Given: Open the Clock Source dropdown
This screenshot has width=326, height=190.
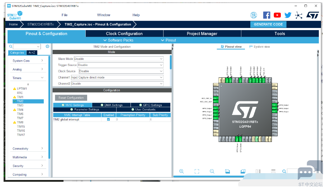Looking at the screenshot, I should [x=121, y=71].
